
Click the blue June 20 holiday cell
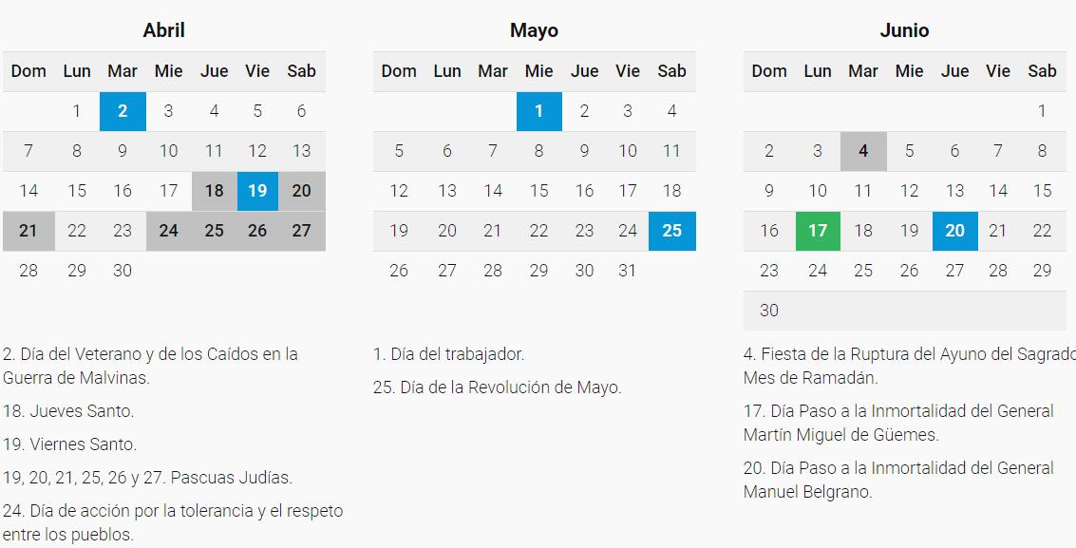pyautogui.click(x=954, y=231)
